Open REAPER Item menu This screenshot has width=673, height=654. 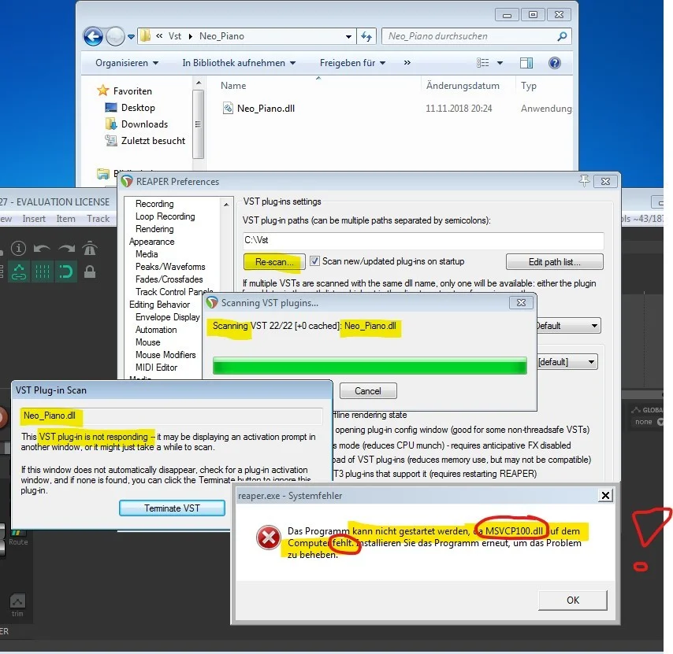pos(65,219)
